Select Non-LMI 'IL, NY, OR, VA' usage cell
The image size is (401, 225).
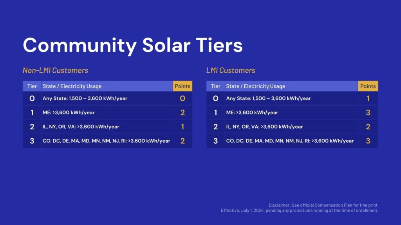[107, 127]
